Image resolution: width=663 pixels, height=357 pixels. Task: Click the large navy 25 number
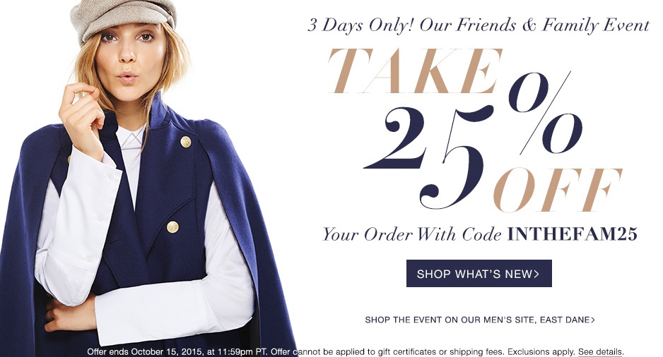coord(427,156)
